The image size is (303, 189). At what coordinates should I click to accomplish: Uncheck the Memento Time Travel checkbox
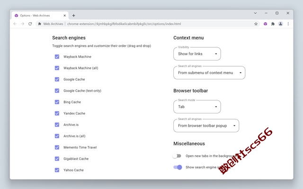point(57,147)
